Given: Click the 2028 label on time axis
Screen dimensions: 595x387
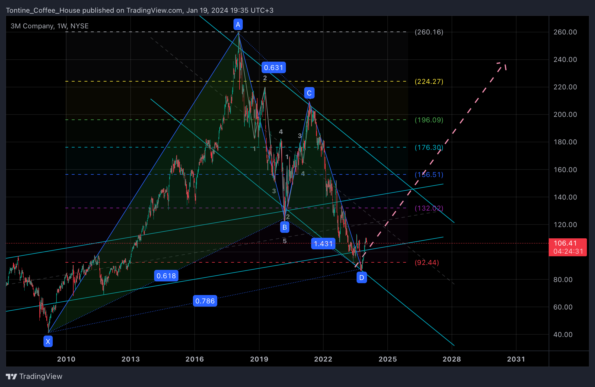Looking at the screenshot, I should pyautogui.click(x=452, y=359).
